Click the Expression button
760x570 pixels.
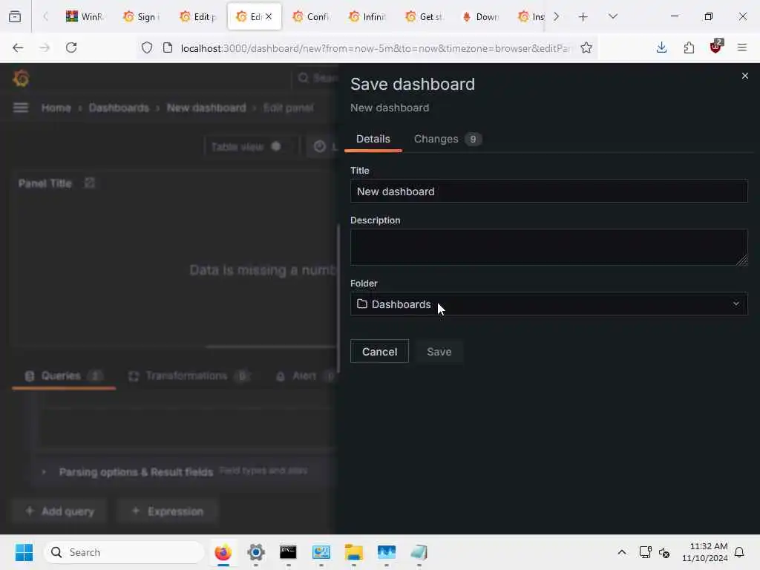167,511
